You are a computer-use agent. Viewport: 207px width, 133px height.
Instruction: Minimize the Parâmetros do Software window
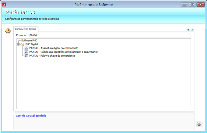pos(184,5)
